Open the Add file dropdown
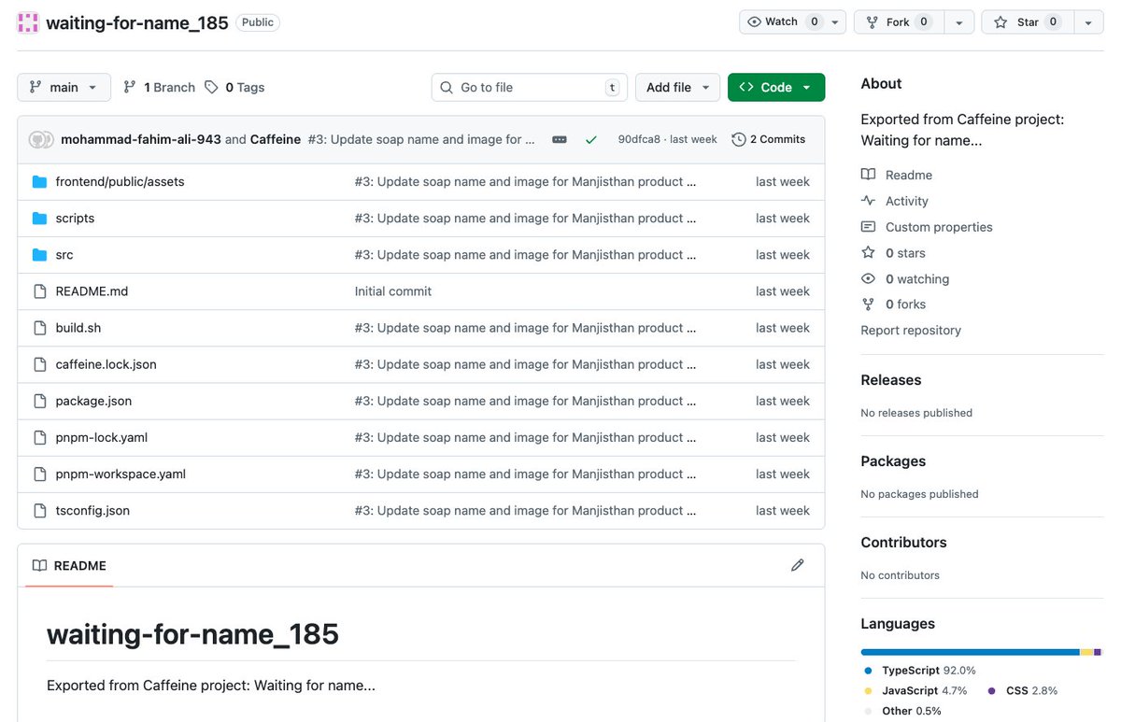 (677, 87)
